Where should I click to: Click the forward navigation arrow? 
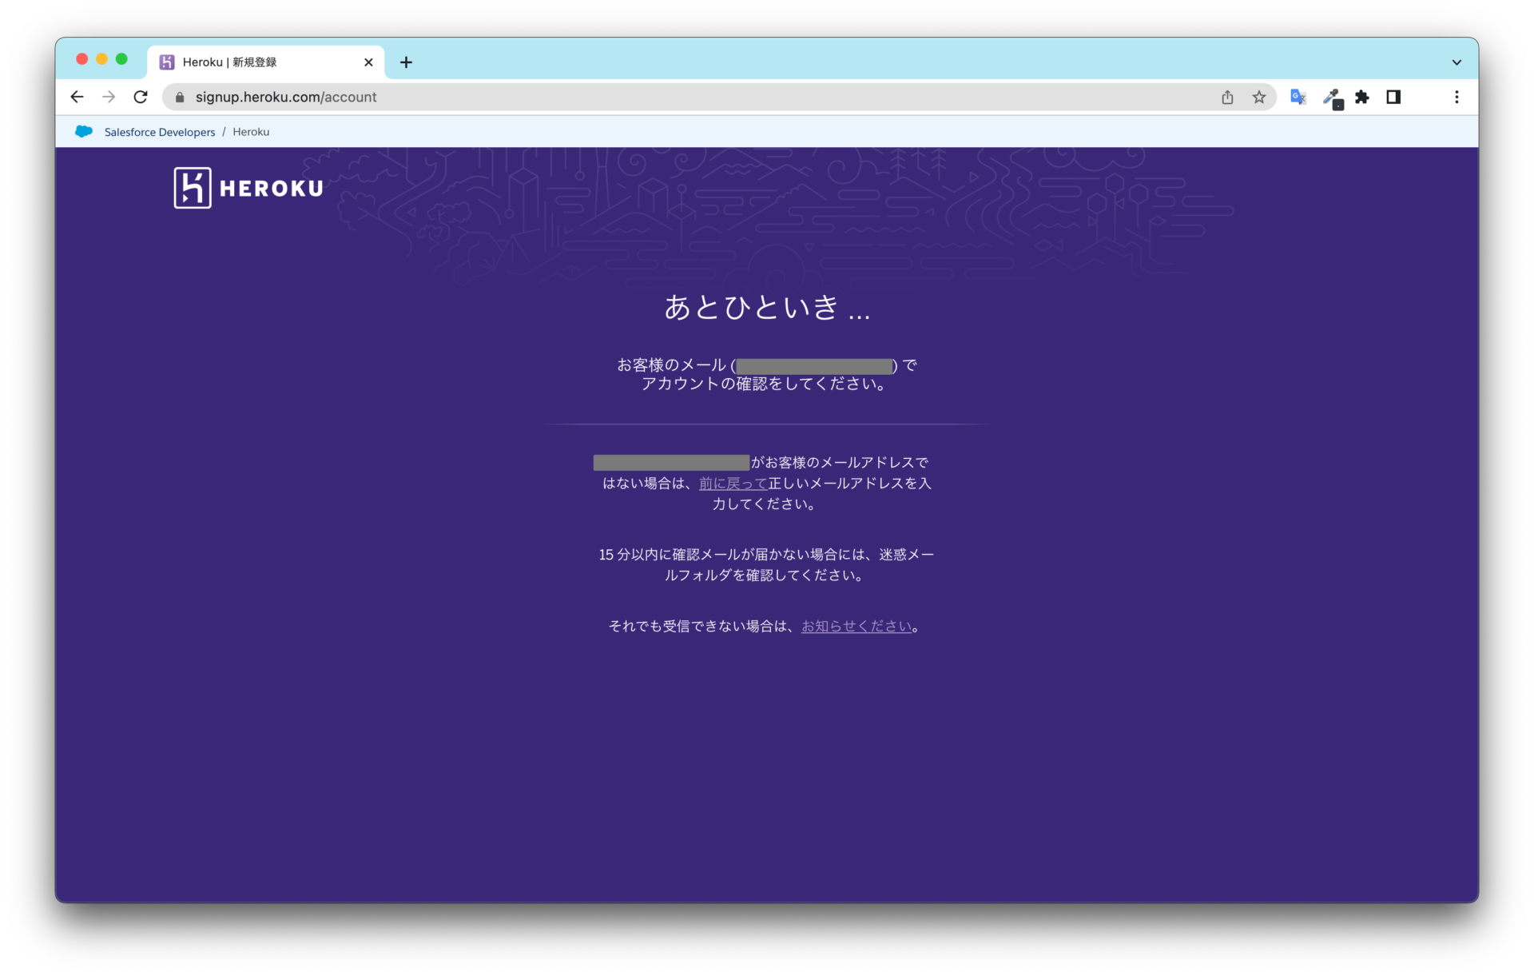click(x=109, y=97)
